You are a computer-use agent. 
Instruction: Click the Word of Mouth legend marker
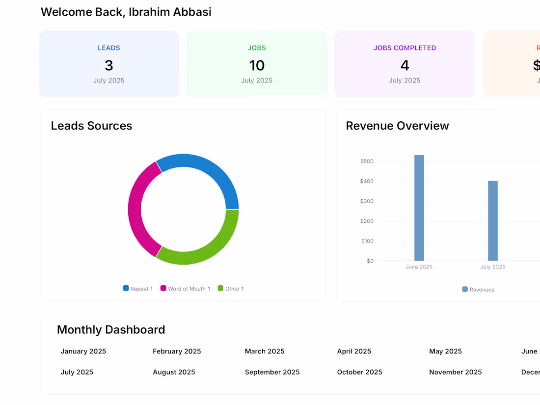[x=162, y=288]
